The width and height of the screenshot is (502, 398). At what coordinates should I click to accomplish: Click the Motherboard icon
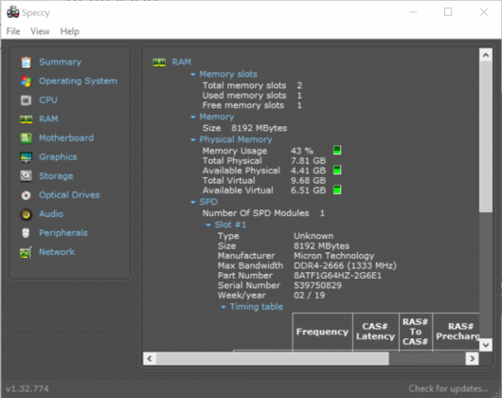click(x=26, y=138)
